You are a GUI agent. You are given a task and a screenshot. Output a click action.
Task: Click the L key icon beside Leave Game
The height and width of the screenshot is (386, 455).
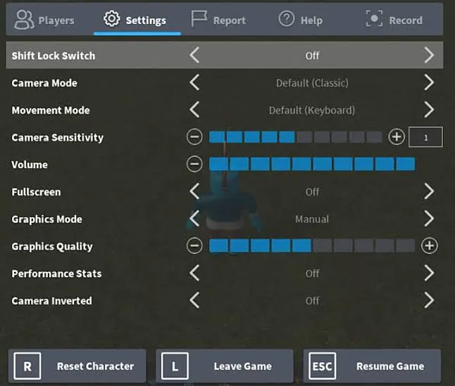point(175,366)
